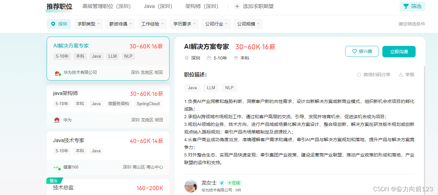Click 清空筛选条件 link
Viewport: 438px width, 195px height.
point(412,24)
